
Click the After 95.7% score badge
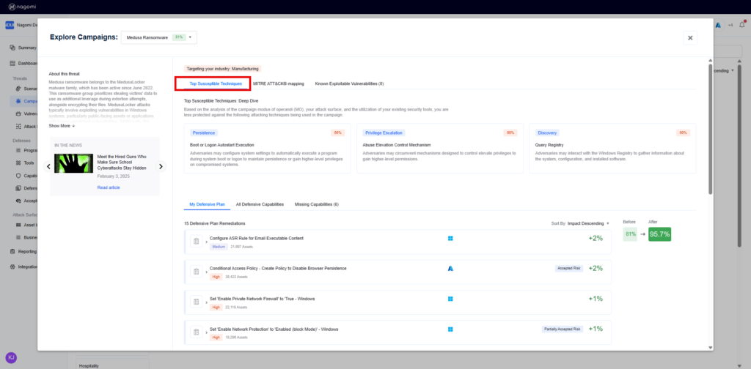659,234
